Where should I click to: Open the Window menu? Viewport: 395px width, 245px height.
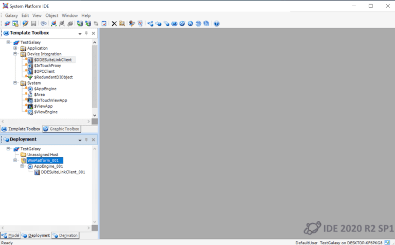pyautogui.click(x=70, y=15)
